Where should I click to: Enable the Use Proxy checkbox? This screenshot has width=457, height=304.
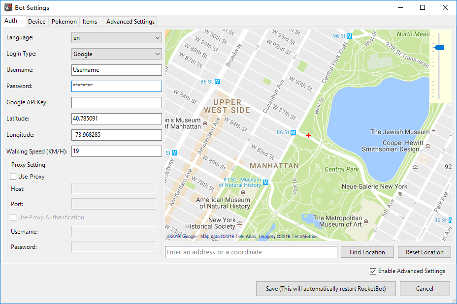click(13, 177)
